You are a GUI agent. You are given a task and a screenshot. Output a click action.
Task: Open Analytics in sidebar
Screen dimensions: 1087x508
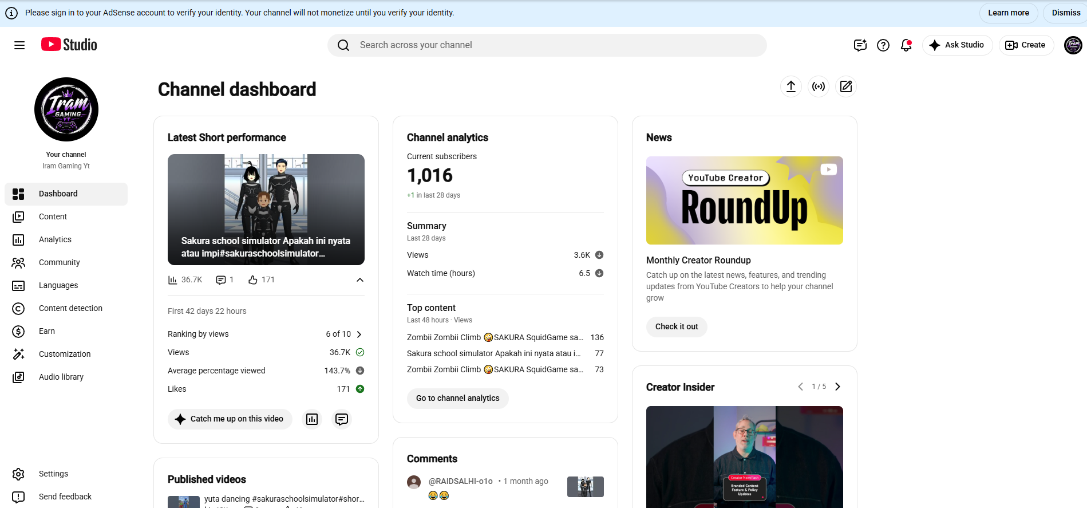[66, 240]
